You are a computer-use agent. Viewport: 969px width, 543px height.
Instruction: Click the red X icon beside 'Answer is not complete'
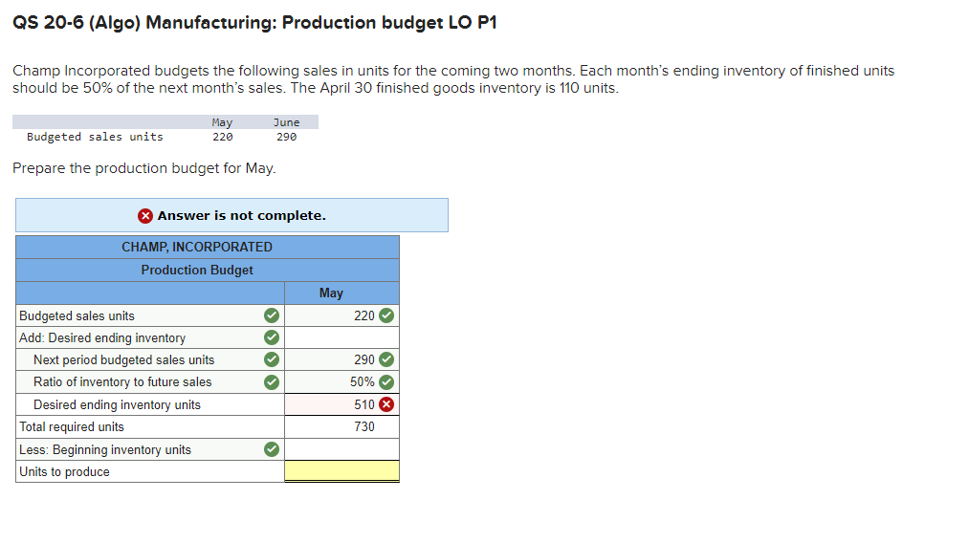click(x=145, y=216)
